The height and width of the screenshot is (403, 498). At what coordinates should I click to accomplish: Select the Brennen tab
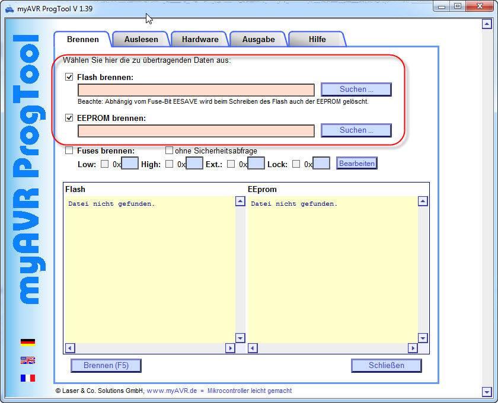[x=83, y=39]
